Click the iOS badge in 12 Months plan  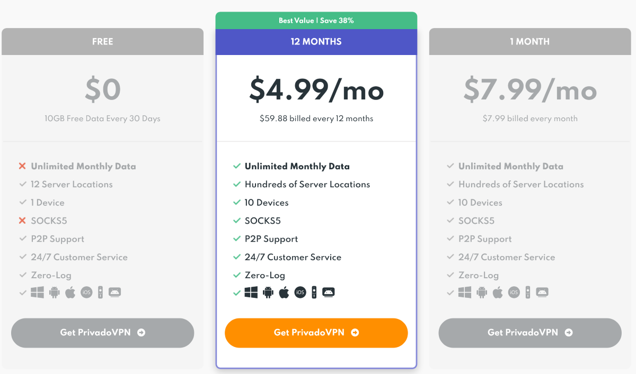pyautogui.click(x=300, y=292)
